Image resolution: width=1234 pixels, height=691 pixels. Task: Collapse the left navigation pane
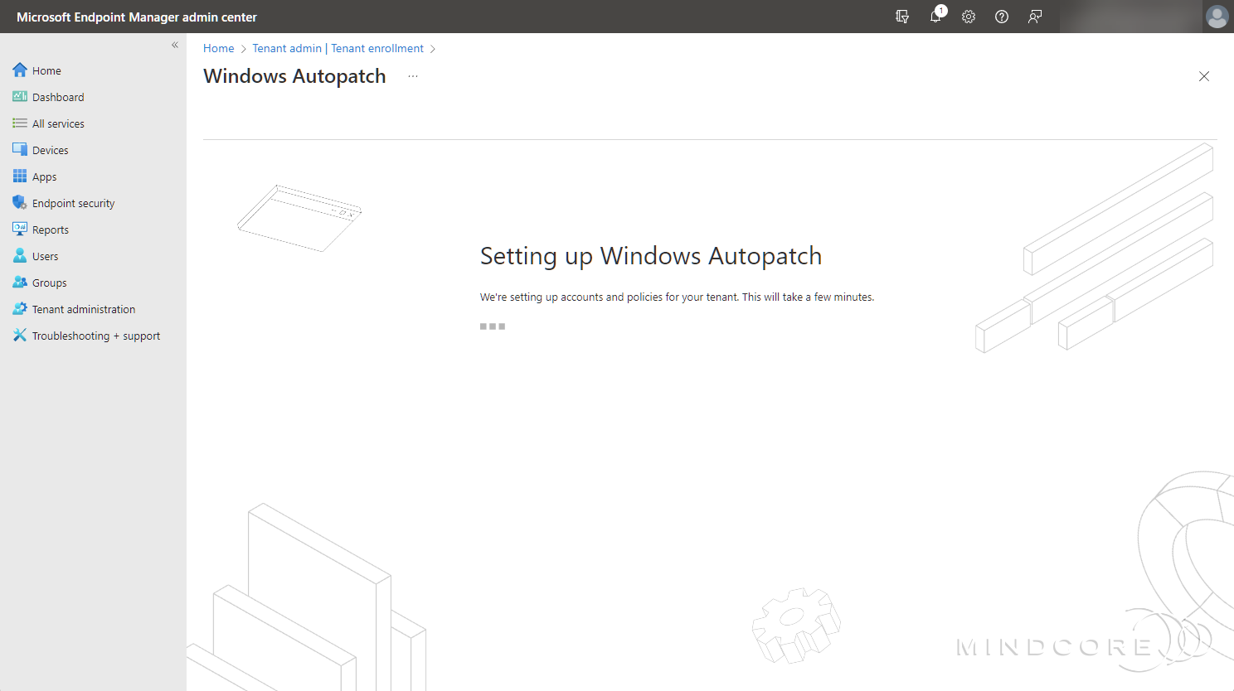click(x=174, y=45)
